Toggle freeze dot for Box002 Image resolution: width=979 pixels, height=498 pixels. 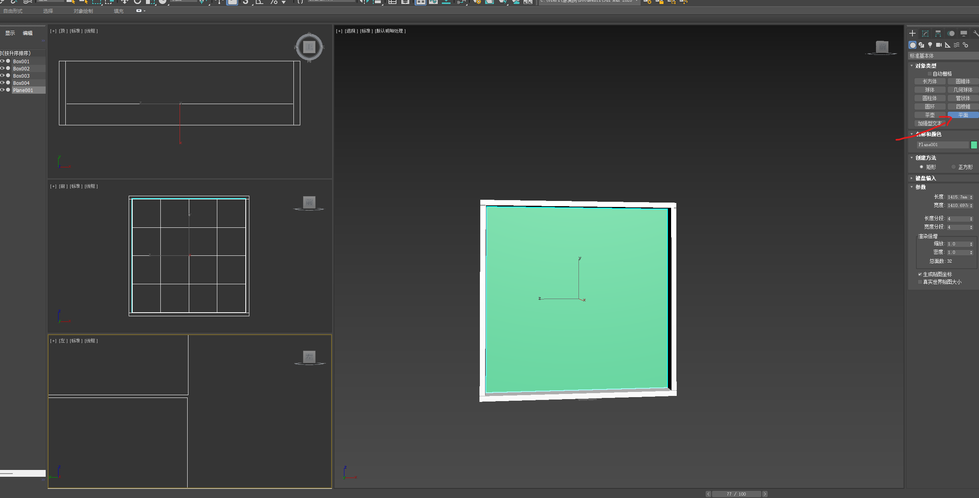tap(8, 68)
